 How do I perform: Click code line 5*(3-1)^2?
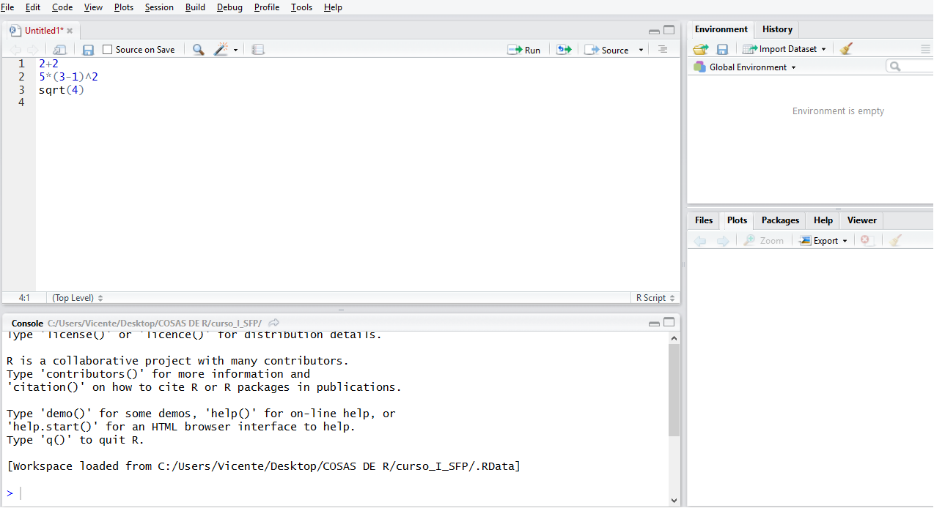click(x=68, y=76)
